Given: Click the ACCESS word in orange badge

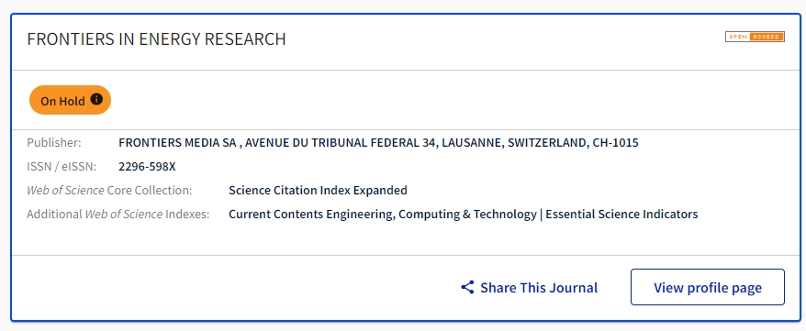Looking at the screenshot, I should 767,37.
